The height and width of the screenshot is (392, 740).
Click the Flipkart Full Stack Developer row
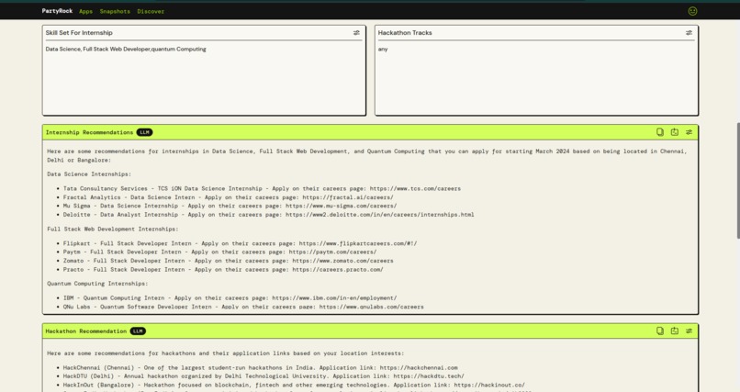click(x=240, y=243)
